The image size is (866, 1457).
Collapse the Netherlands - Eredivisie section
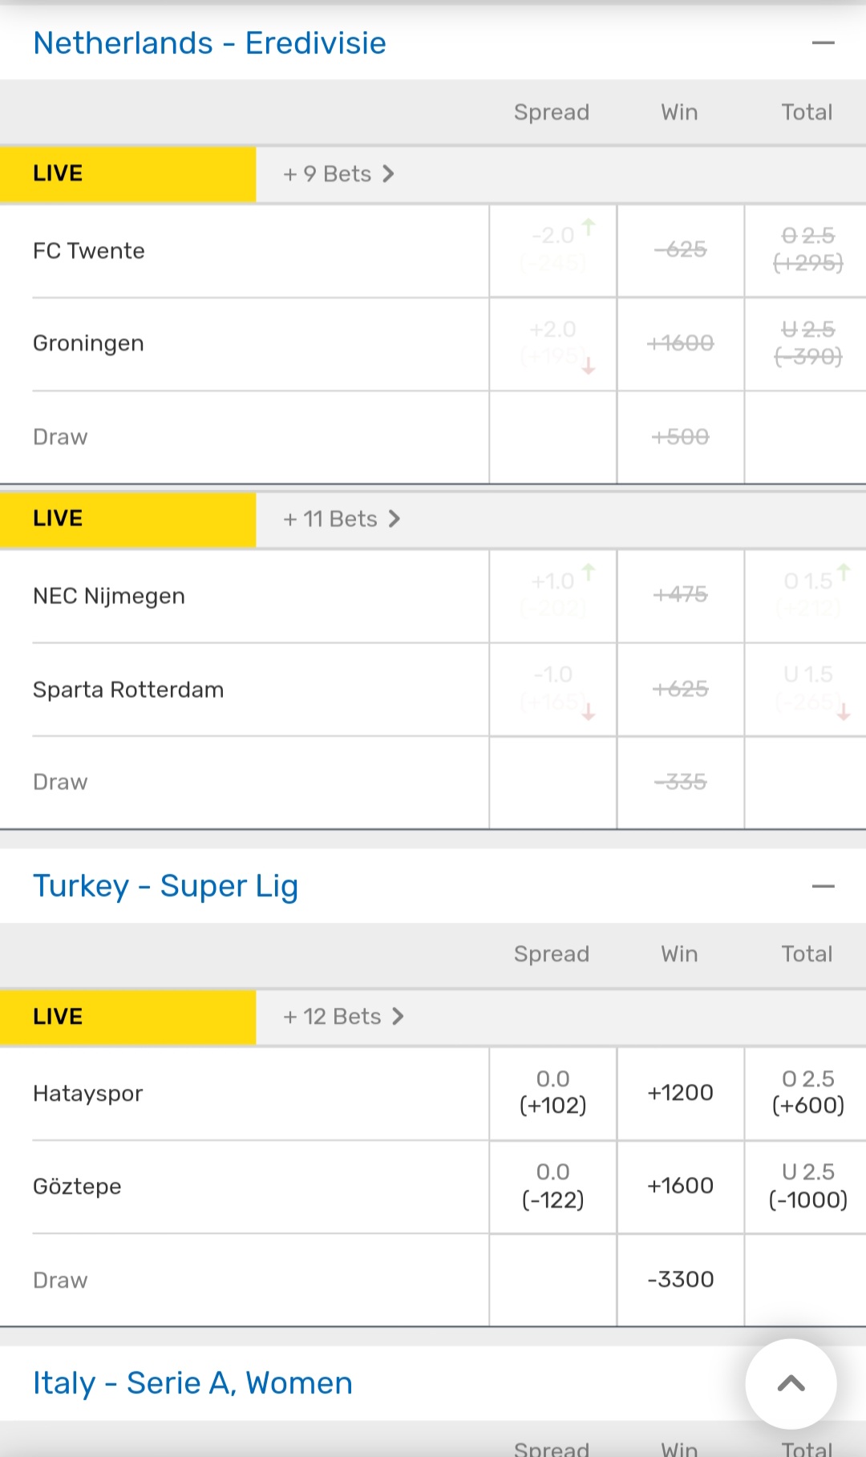click(823, 43)
